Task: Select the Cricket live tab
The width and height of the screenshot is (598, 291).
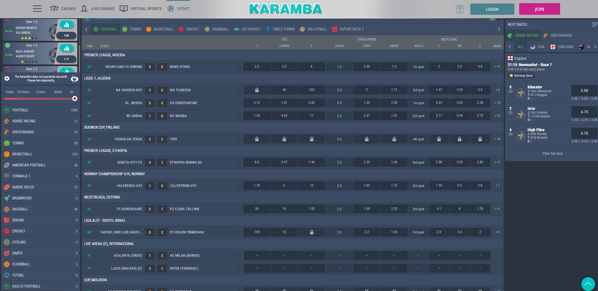Action: click(x=189, y=29)
